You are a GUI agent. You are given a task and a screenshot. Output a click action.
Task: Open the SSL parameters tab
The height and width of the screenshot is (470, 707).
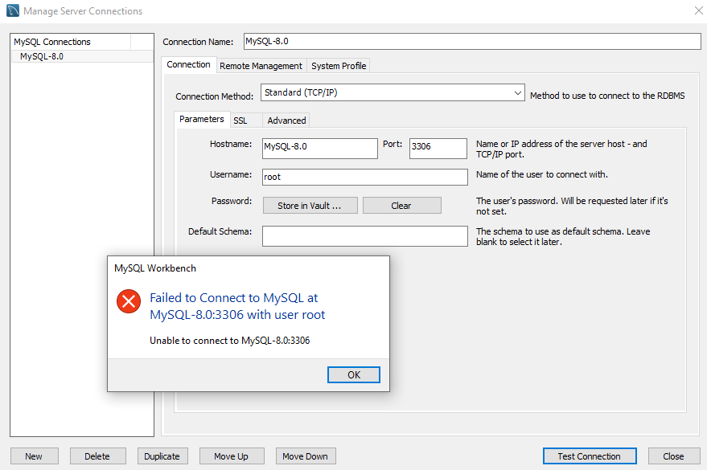[240, 121]
